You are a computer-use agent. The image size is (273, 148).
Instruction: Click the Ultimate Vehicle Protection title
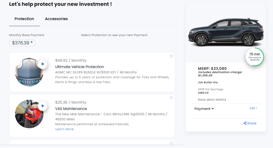click(x=80, y=67)
